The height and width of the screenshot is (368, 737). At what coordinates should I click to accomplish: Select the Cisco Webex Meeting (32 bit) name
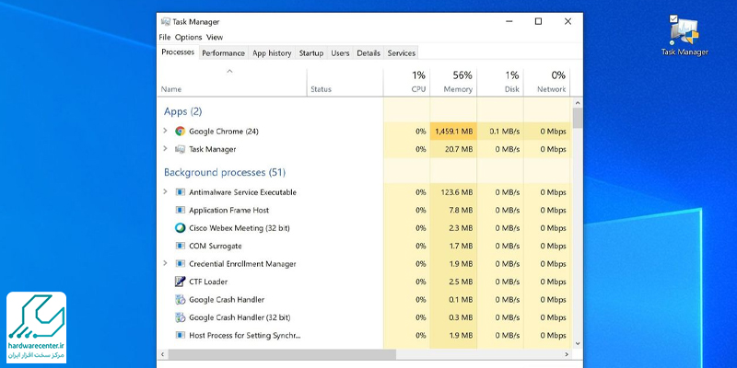240,228
